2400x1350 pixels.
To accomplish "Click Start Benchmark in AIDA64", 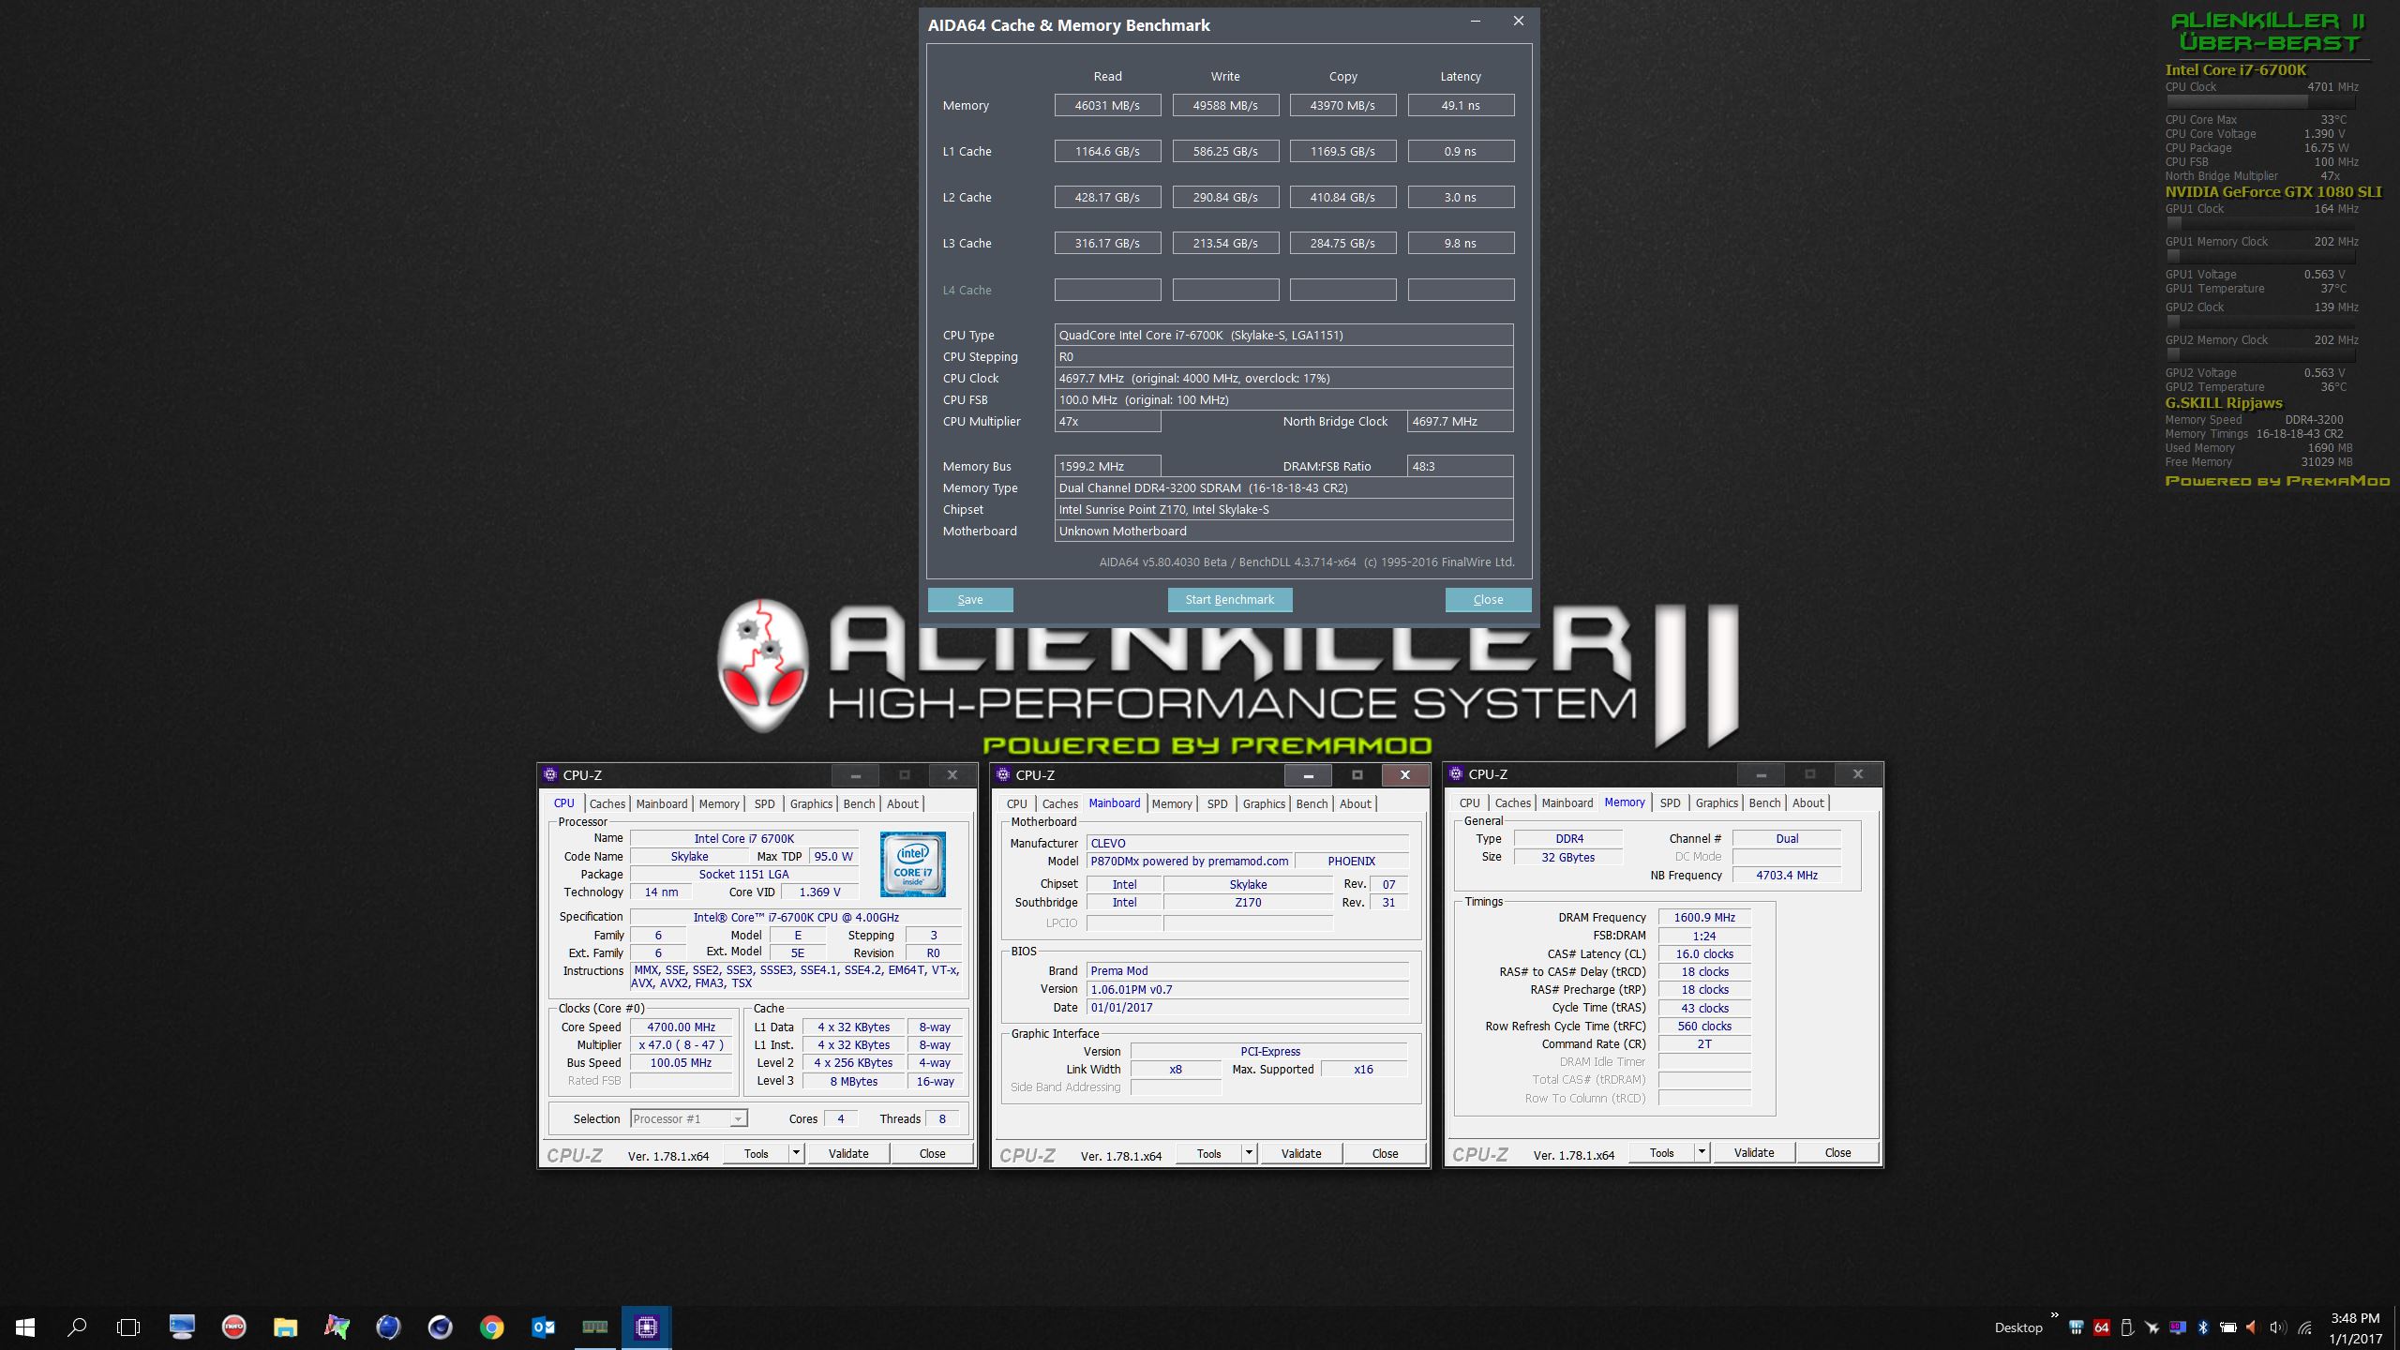I will [x=1229, y=599].
